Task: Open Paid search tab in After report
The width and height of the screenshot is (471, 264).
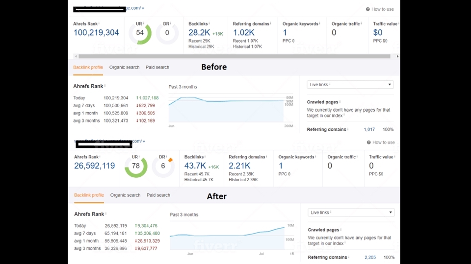Action: [x=158, y=195]
